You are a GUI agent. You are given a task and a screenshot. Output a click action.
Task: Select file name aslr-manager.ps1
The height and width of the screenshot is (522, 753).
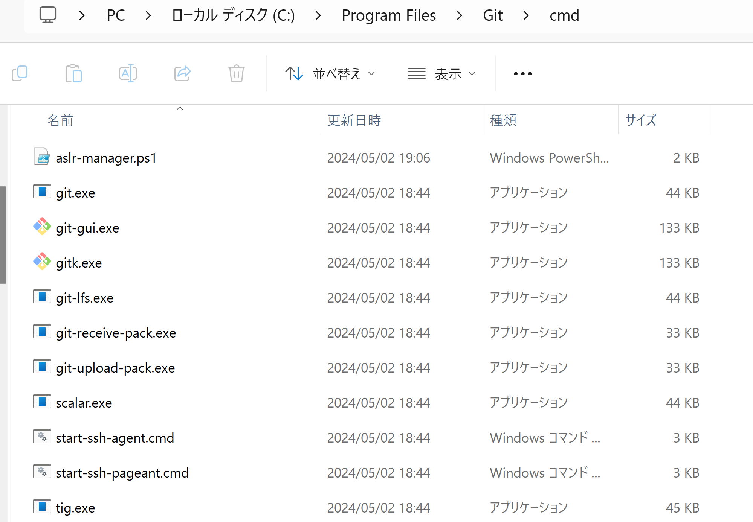click(106, 158)
